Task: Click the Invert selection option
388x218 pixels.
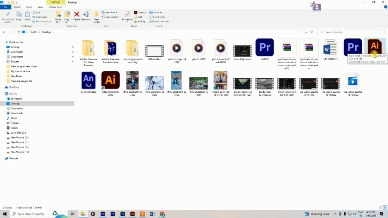Action: (159, 22)
